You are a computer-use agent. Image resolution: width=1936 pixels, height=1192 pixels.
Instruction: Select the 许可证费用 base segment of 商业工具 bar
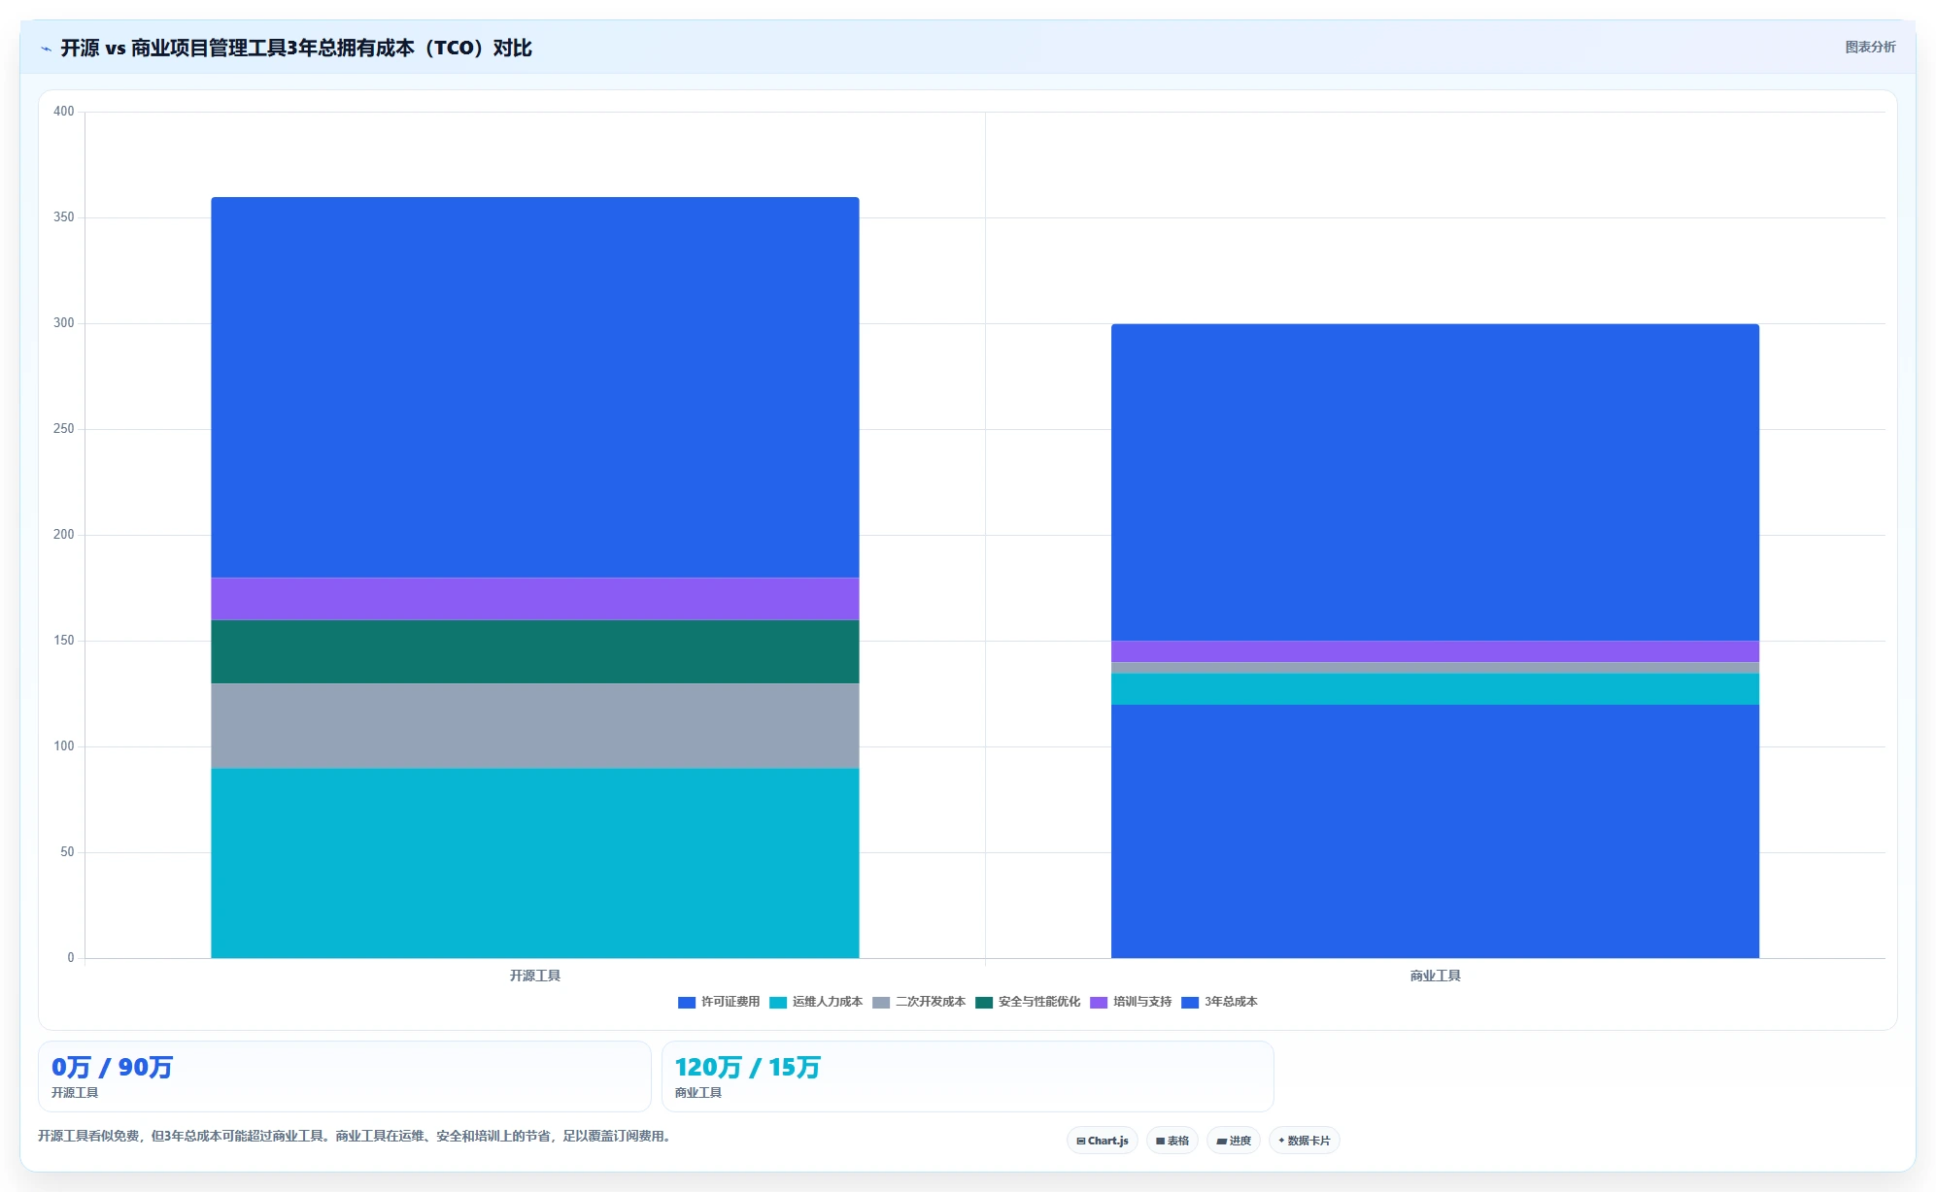[x=1435, y=831]
